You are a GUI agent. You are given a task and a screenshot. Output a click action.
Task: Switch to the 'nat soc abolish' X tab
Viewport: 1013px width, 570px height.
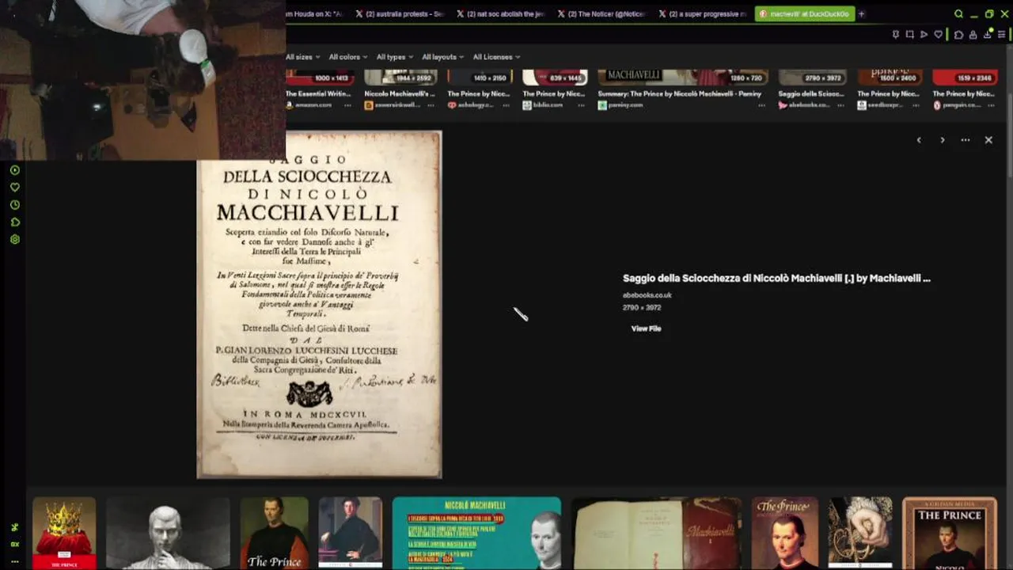[501, 13]
